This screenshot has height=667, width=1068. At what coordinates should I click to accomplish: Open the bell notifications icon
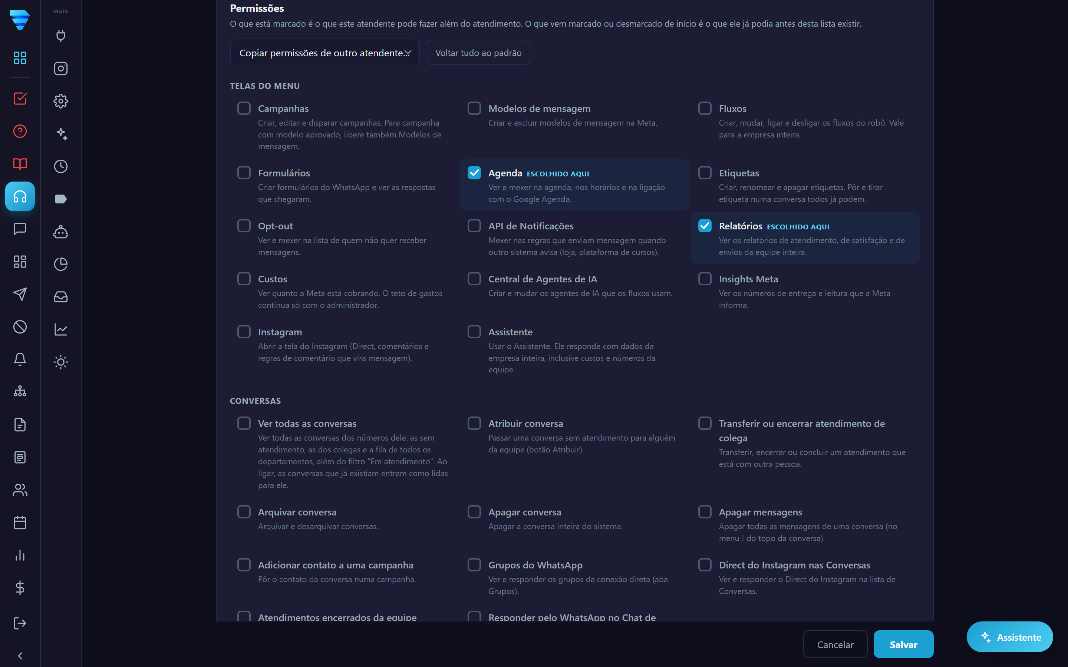point(20,359)
